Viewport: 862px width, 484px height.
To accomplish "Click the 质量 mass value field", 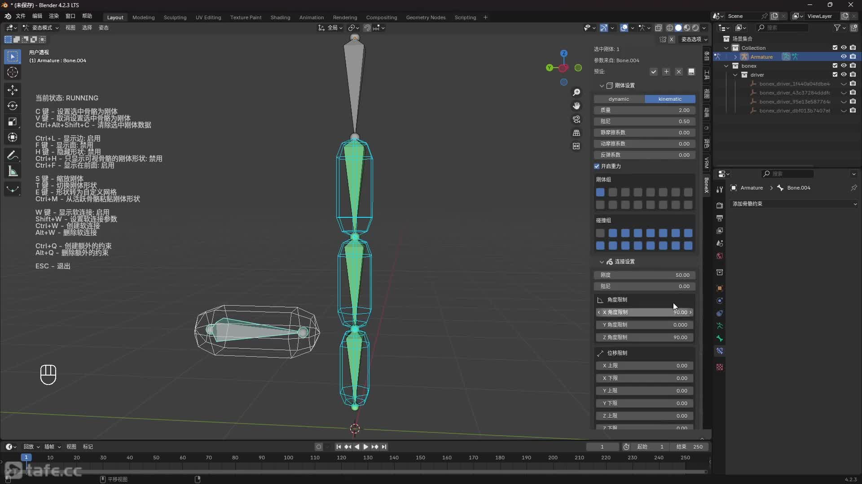I will click(x=645, y=110).
